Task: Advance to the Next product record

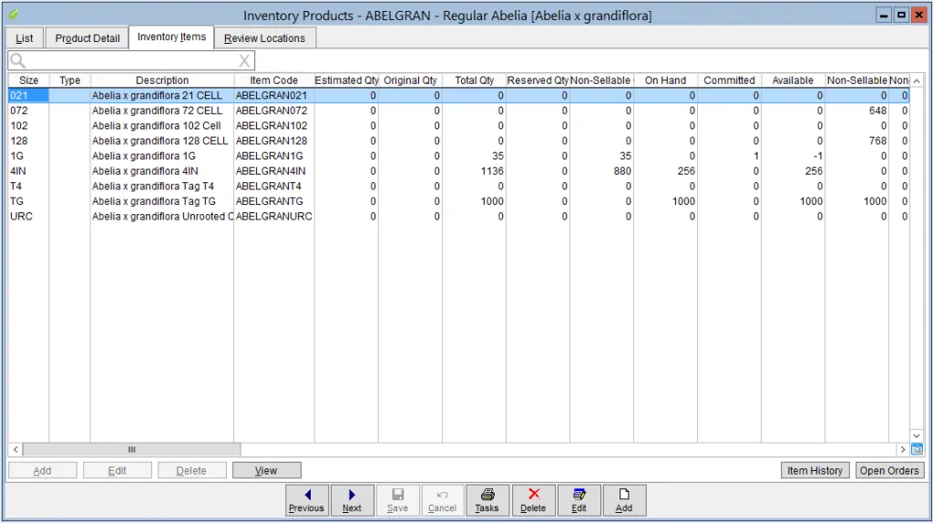Action: 352,500
